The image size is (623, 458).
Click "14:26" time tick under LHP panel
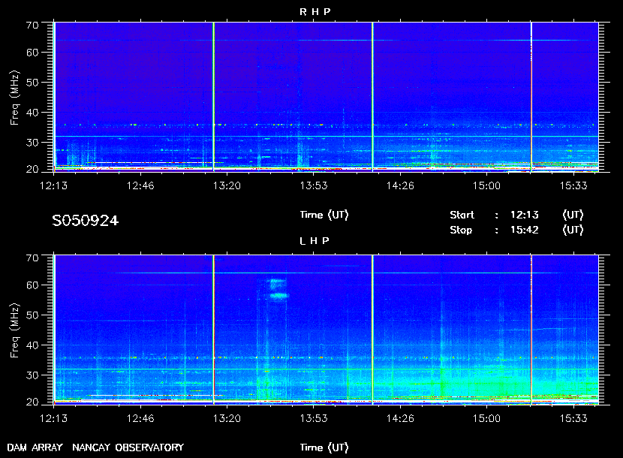[x=400, y=419]
